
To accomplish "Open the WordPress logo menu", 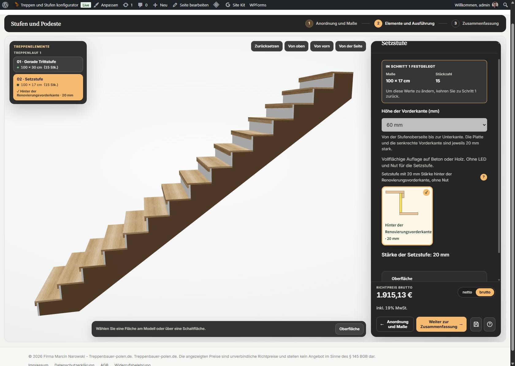I will click(5, 5).
